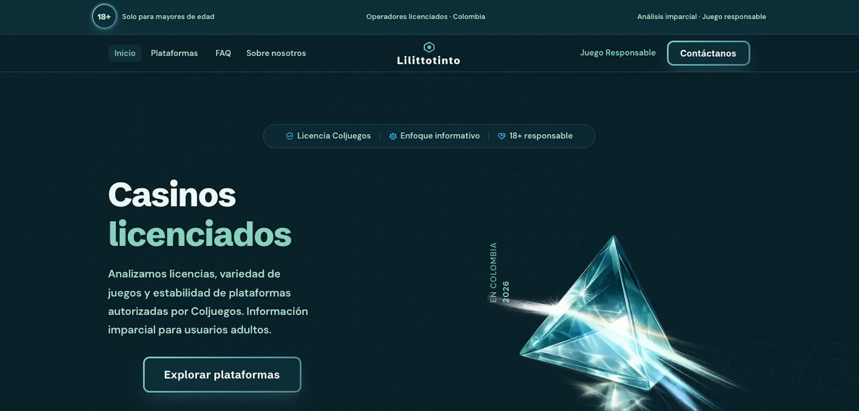This screenshot has width=859, height=411.
Task: Open the FAQ menu item
Action: point(223,53)
